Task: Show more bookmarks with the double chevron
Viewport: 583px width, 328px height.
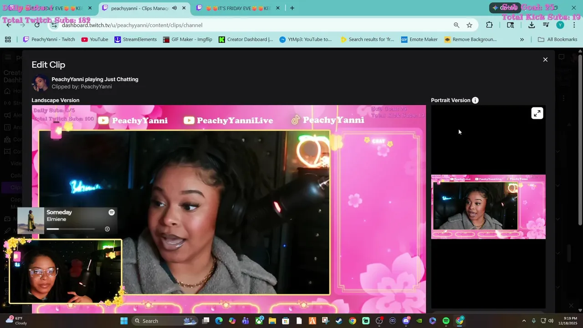Action: 522,40
